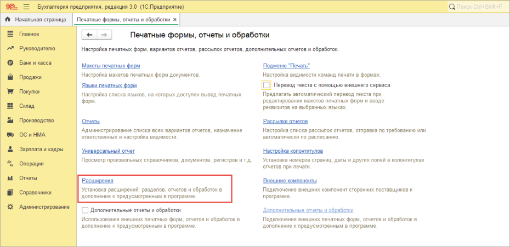Click the description Настройка макетов печатных форм документов
Viewport: 510px width, 247px height.
141,74
